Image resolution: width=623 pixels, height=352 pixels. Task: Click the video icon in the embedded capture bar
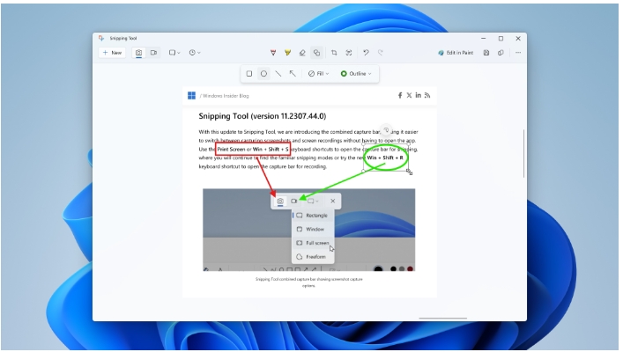(294, 201)
